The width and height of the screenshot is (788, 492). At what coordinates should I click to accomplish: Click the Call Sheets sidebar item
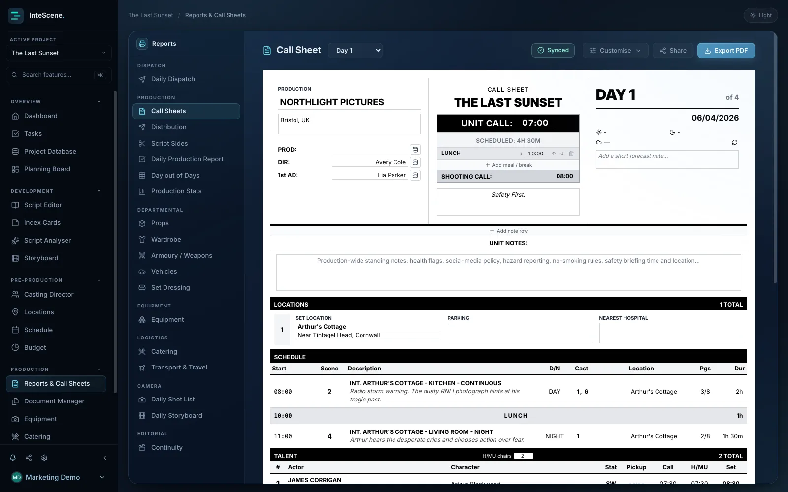coord(186,111)
